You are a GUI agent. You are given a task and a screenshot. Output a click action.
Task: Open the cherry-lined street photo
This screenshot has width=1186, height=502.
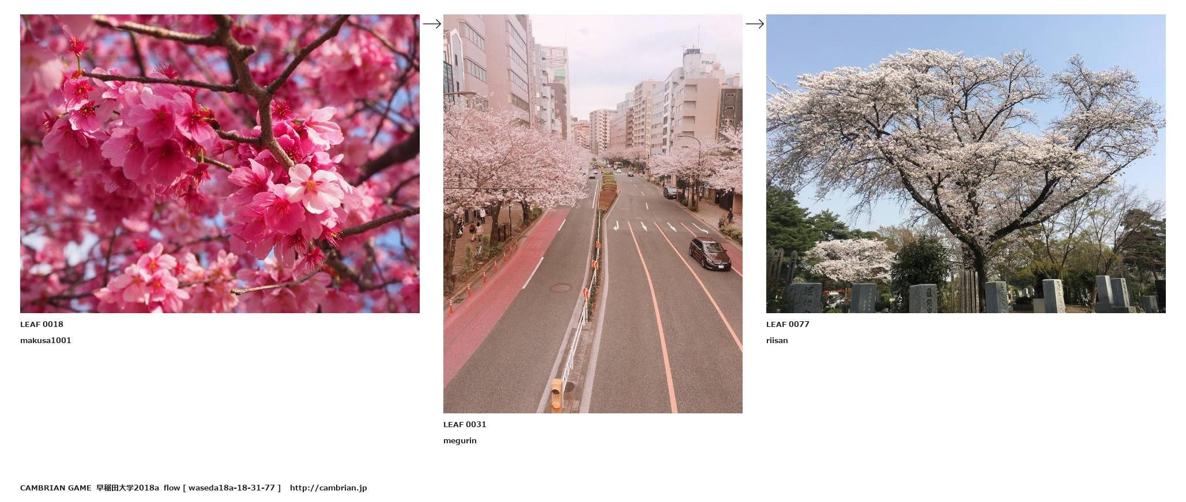tap(593, 214)
